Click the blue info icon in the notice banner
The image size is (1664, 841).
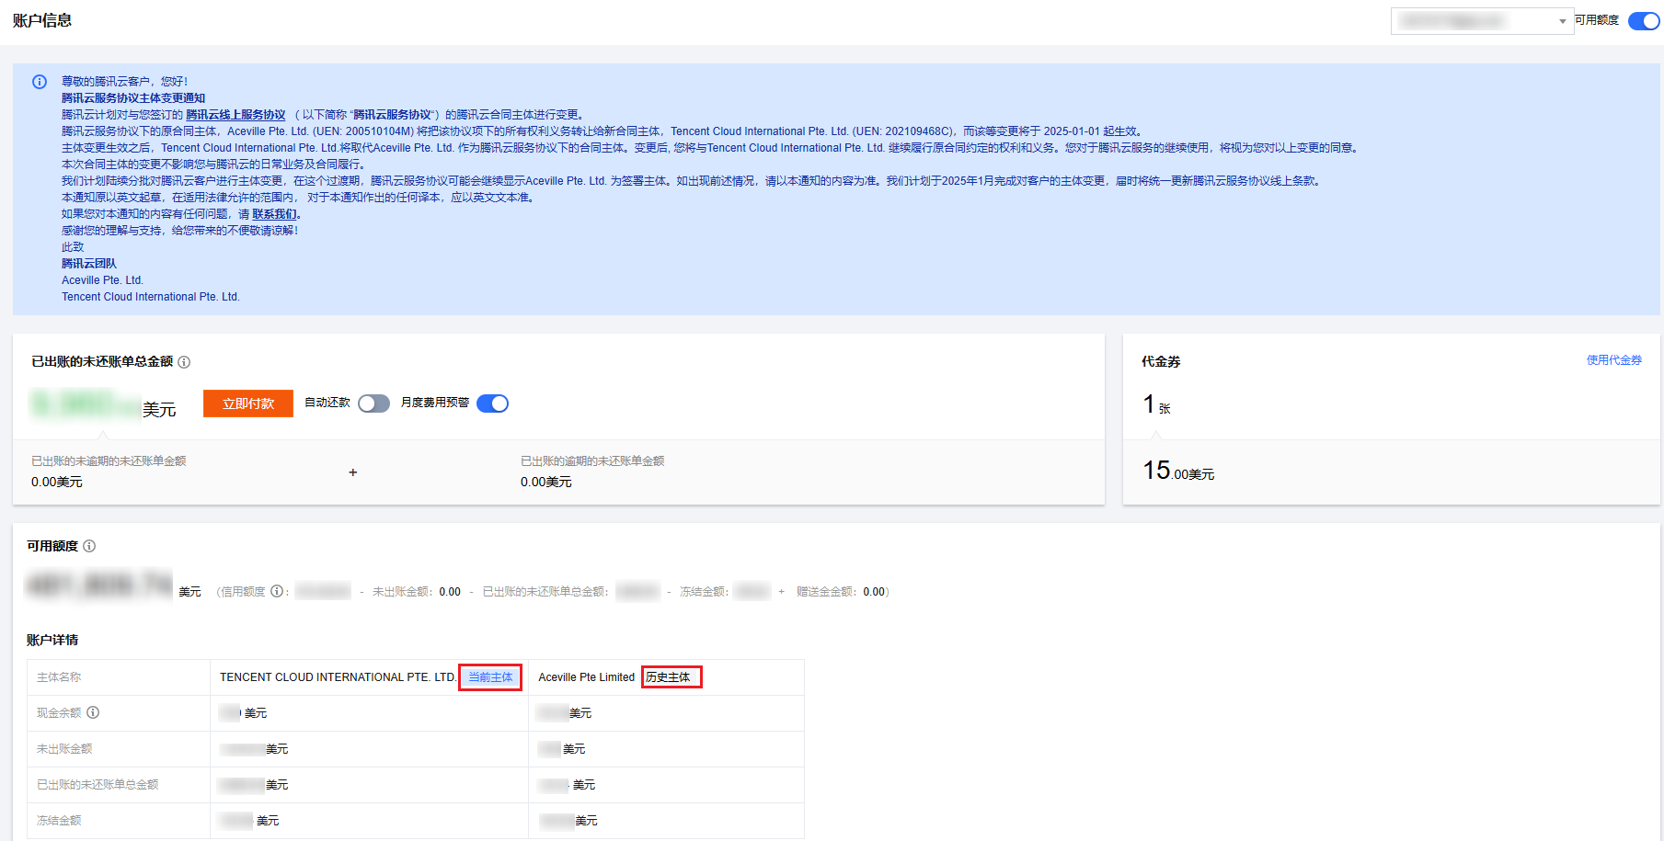[x=40, y=82]
